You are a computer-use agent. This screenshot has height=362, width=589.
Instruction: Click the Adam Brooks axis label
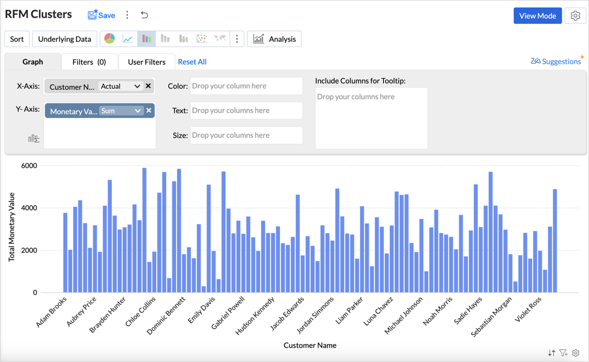tap(51, 312)
